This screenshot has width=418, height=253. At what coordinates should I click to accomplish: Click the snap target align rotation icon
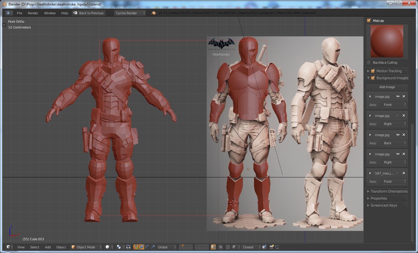(264, 247)
